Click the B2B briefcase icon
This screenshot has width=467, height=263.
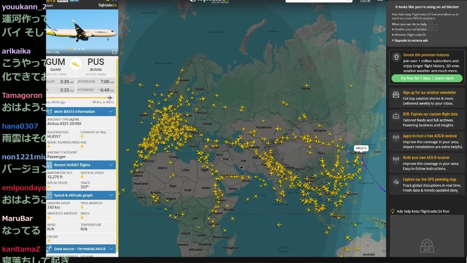(x=396, y=117)
